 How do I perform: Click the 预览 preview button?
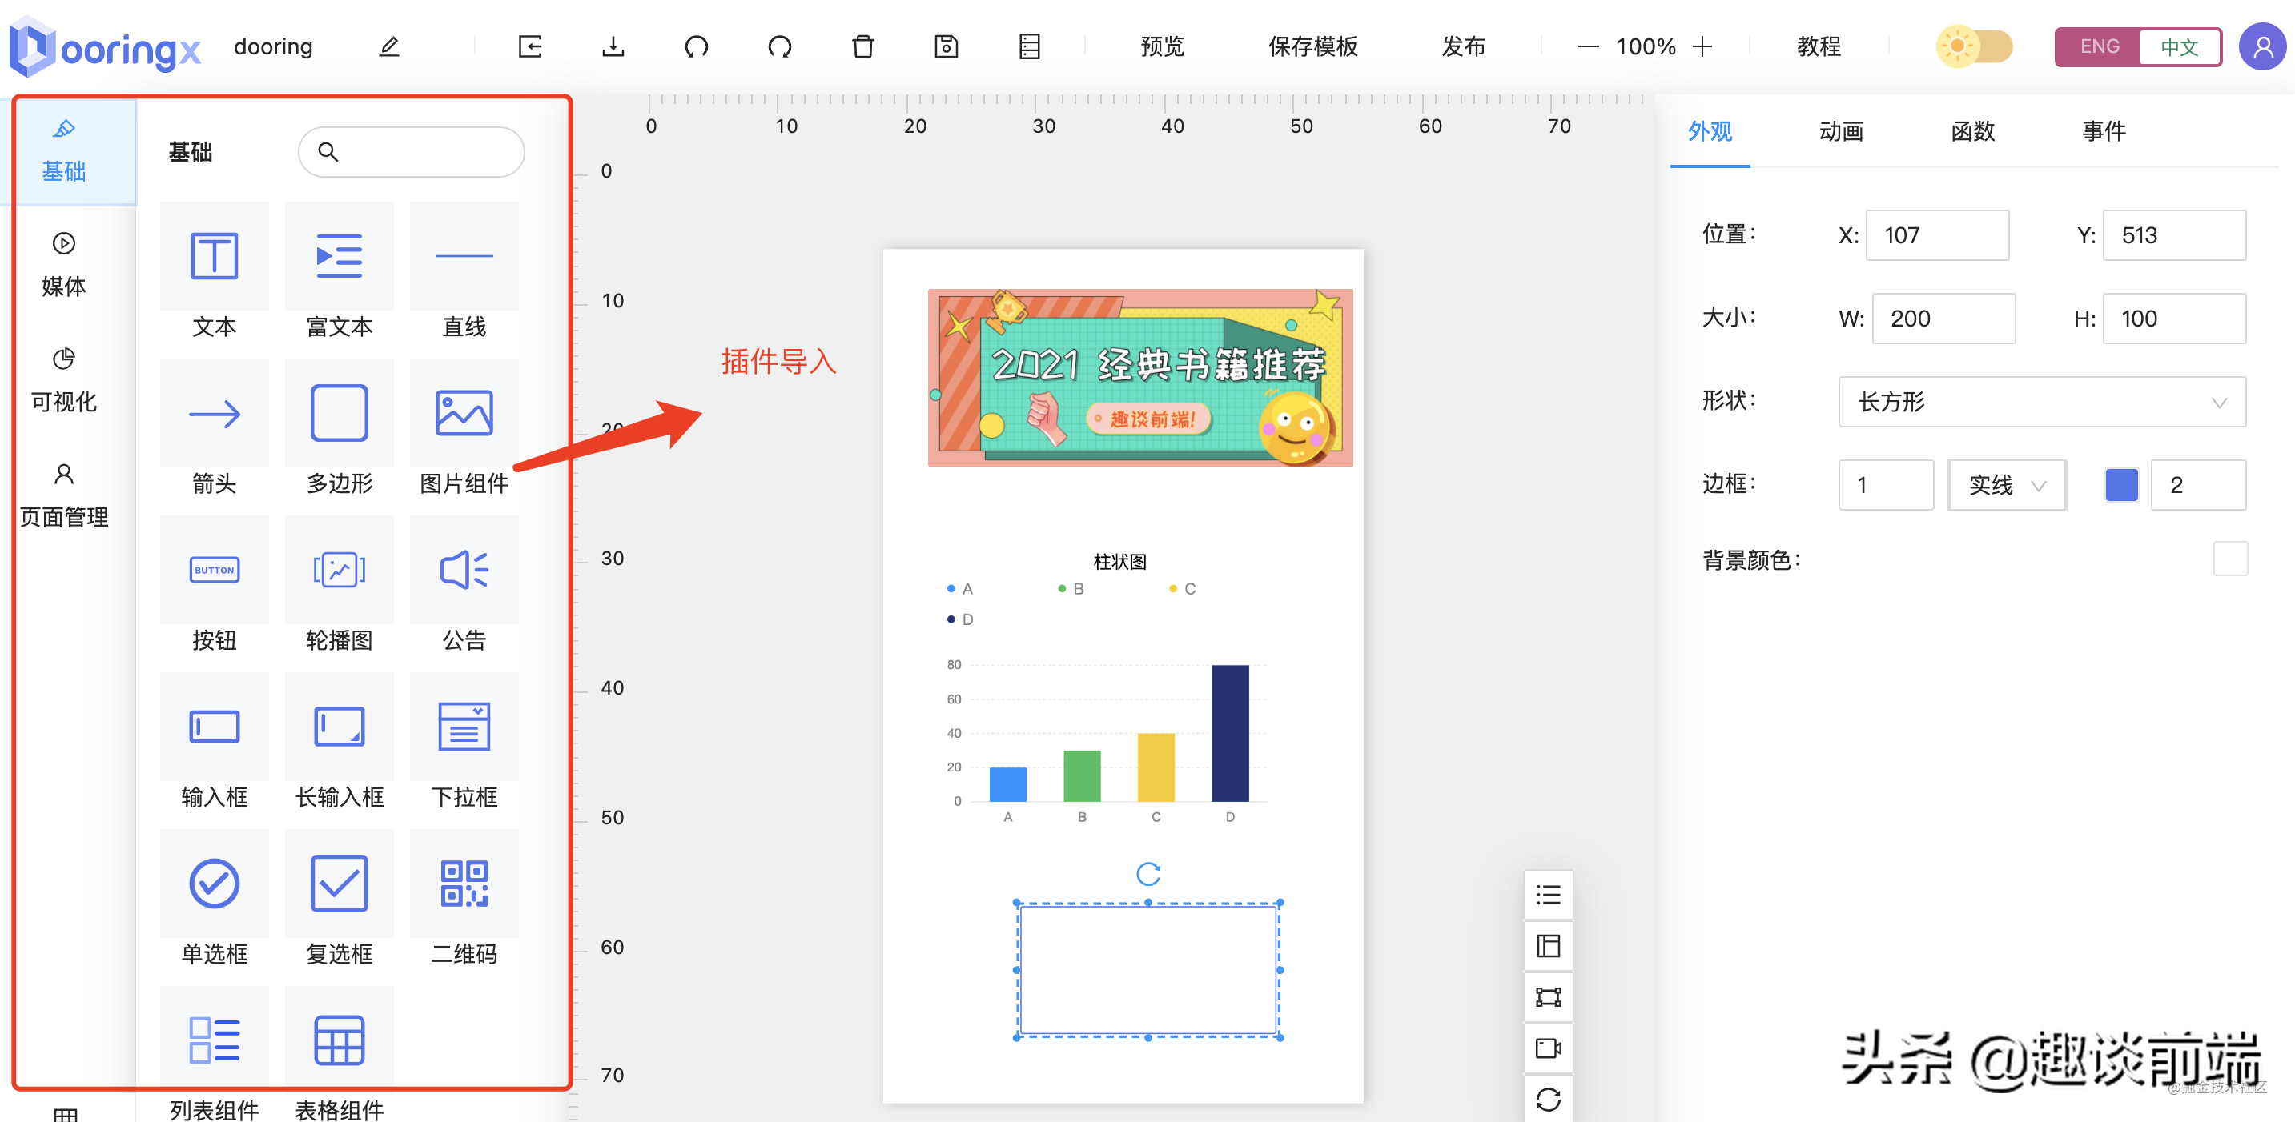(1161, 46)
